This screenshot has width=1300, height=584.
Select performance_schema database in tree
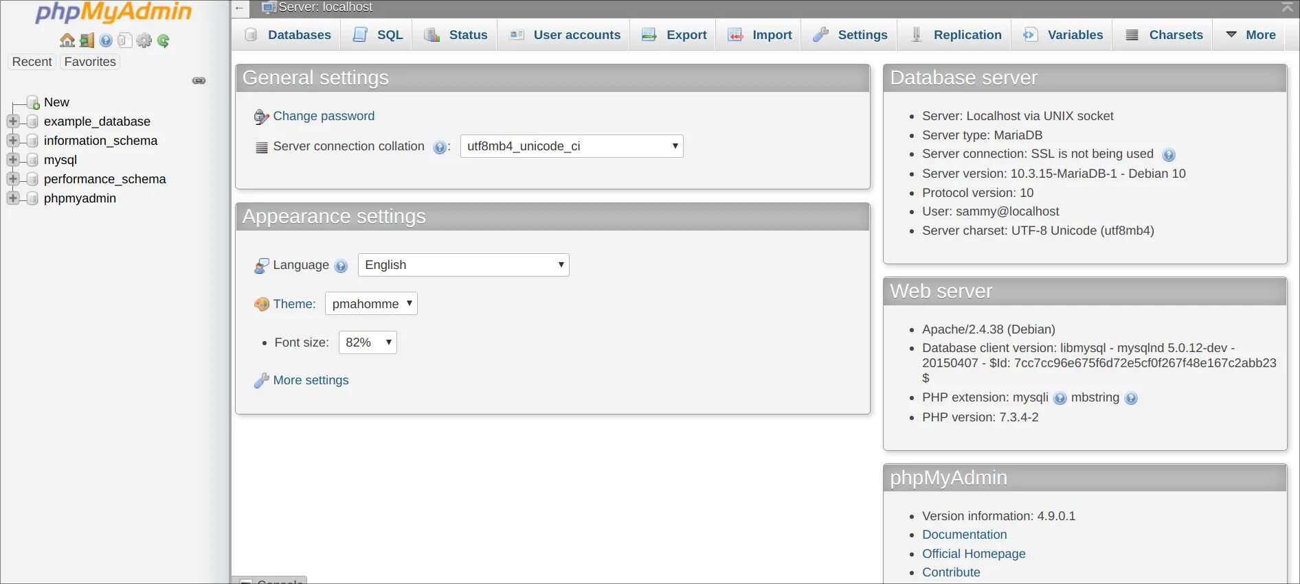coord(105,179)
